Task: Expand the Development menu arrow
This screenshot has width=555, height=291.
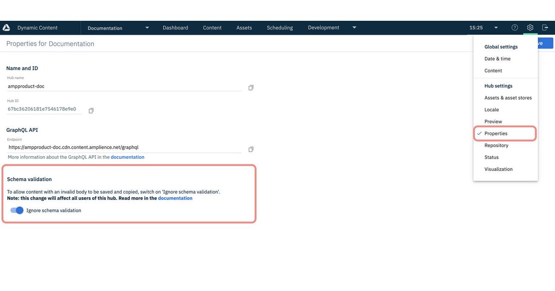Action: pos(354,28)
